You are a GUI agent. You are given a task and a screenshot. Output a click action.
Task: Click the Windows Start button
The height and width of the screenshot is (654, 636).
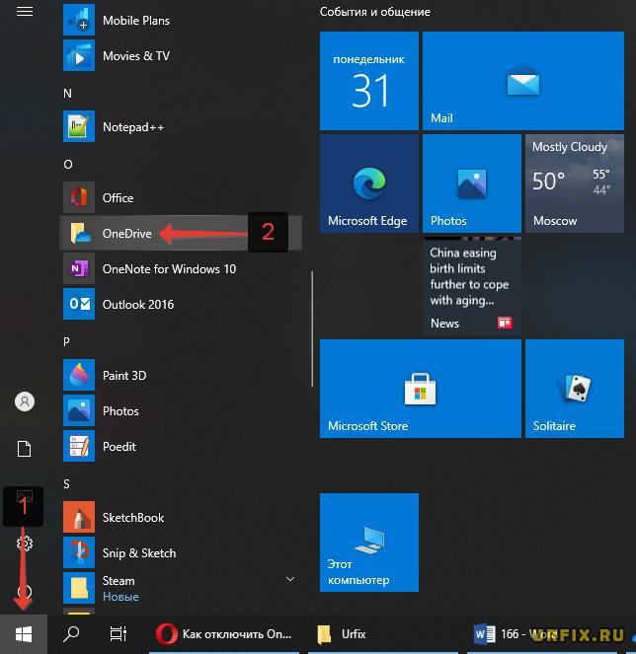point(24,634)
